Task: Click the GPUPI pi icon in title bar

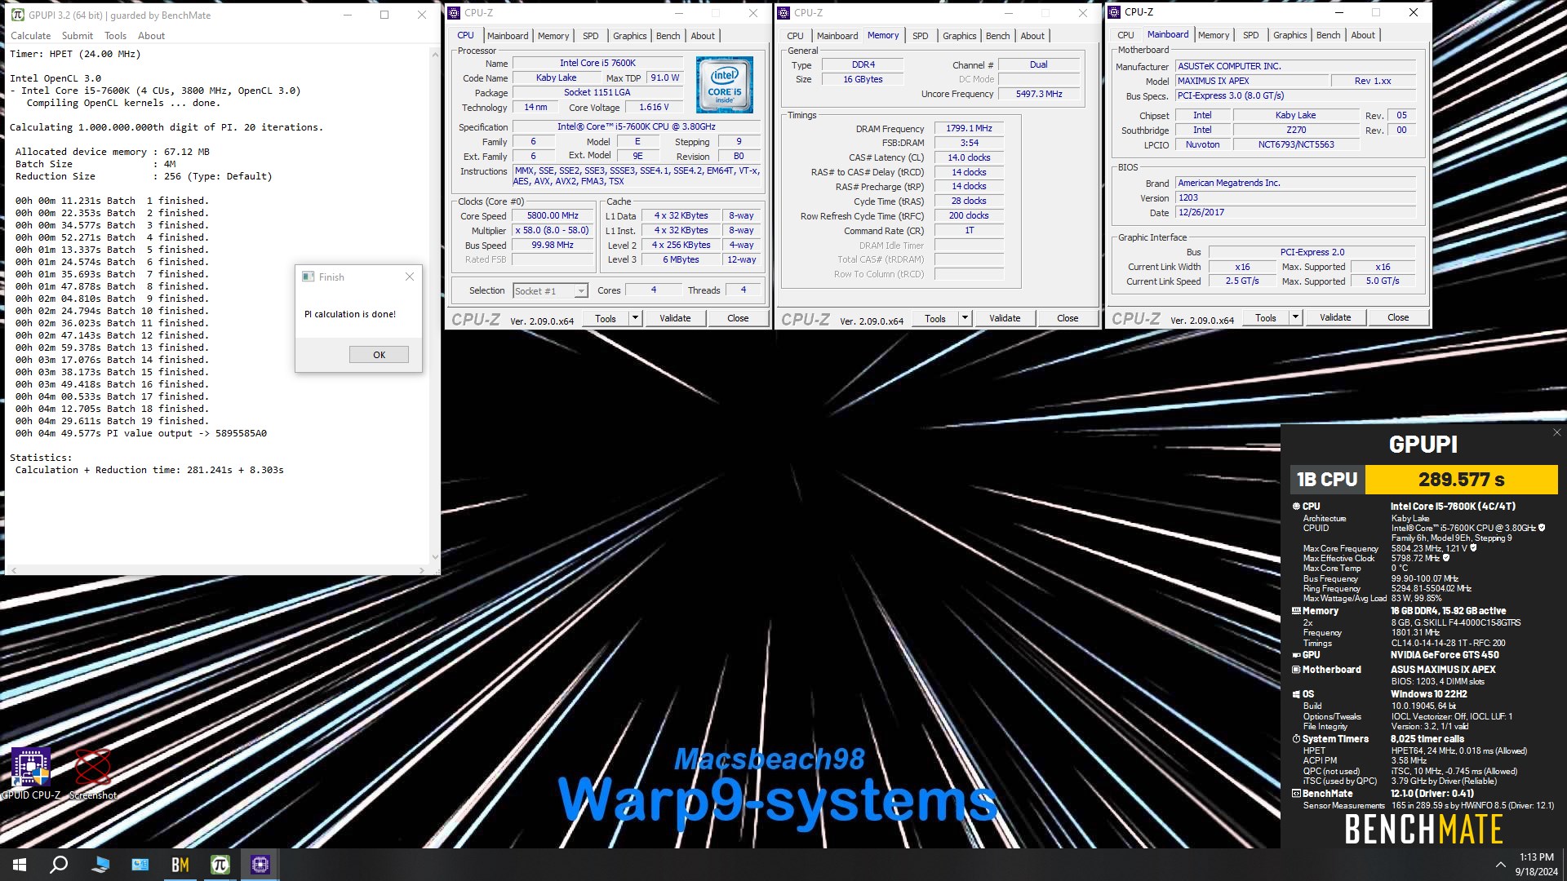Action: 17,15
